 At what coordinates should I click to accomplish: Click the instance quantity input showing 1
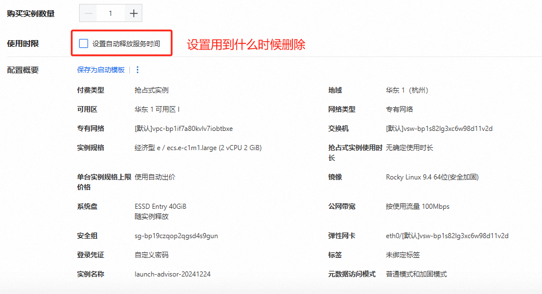[111, 14]
